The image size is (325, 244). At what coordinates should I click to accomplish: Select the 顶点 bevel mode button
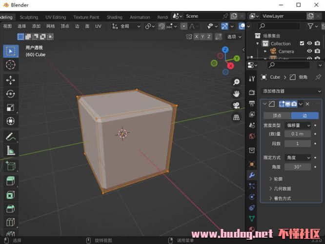277,116
